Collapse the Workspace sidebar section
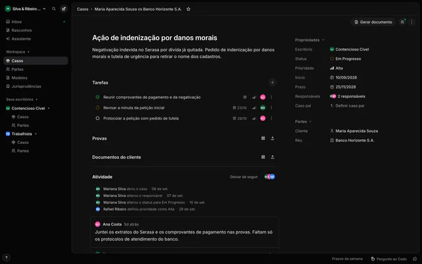 click(18, 52)
